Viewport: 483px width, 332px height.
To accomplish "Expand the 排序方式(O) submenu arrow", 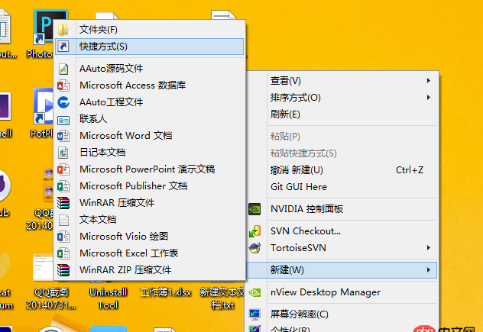I will click(429, 98).
